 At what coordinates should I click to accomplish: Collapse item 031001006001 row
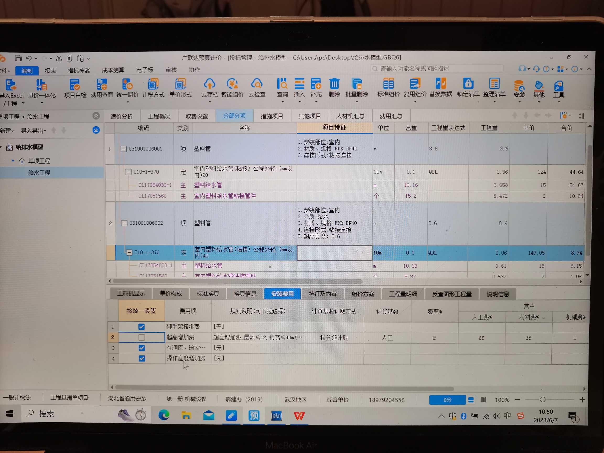tap(123, 149)
